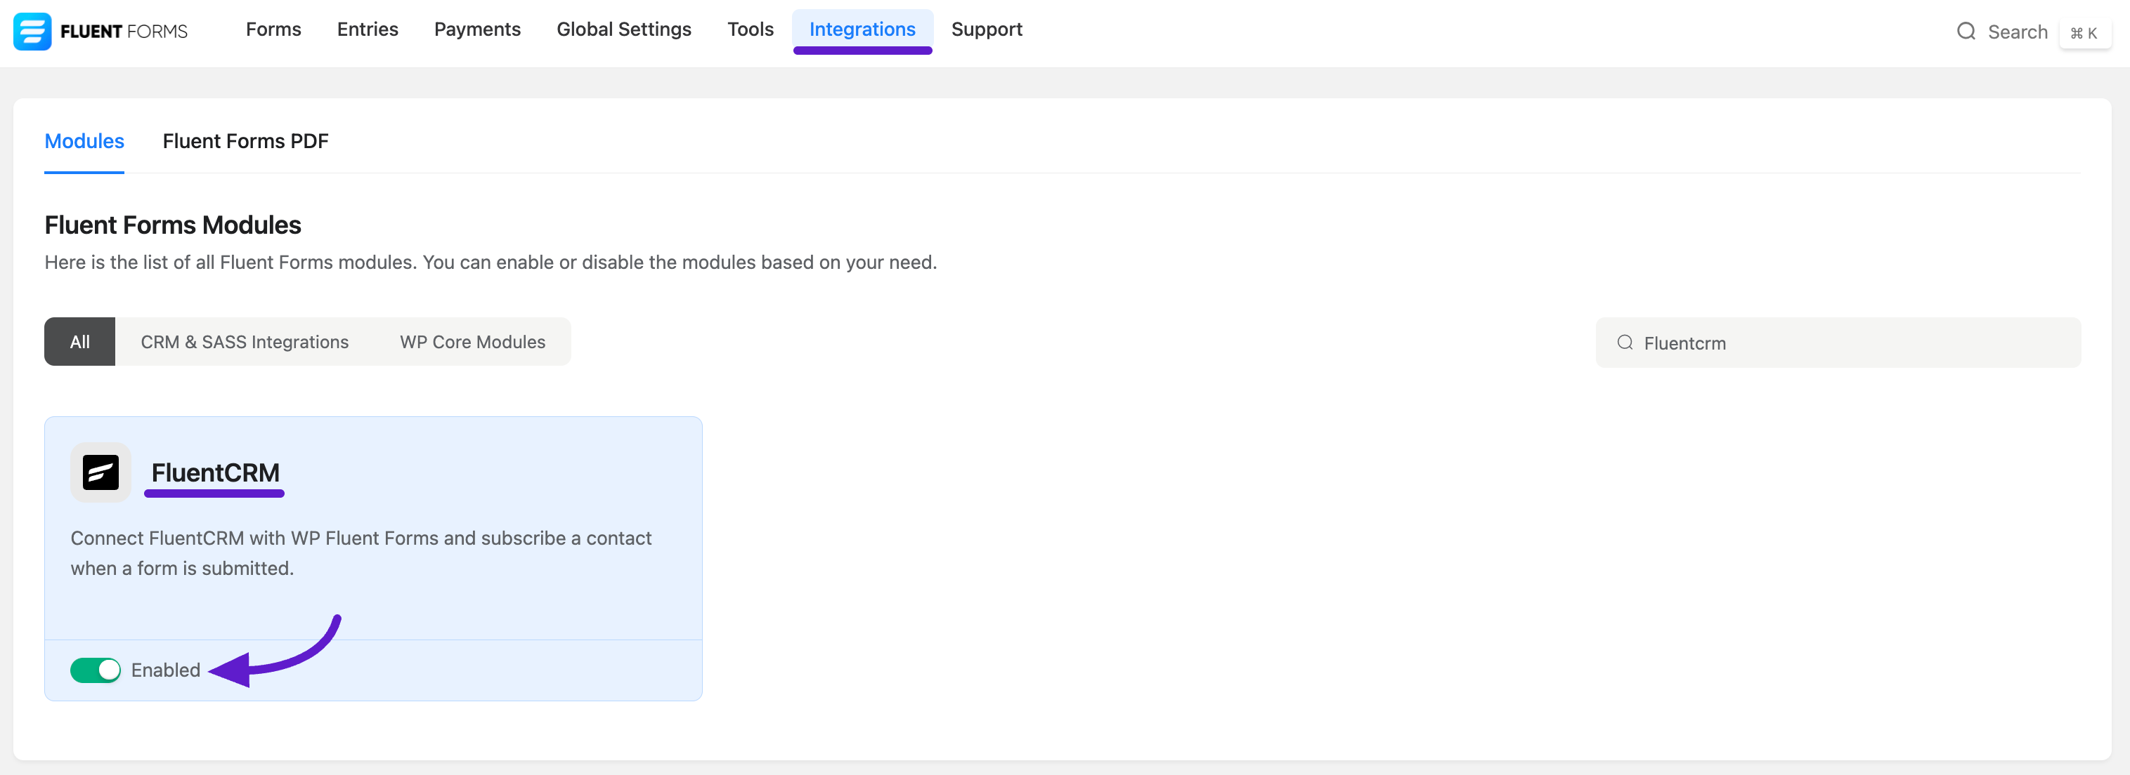Open the Forms menu
Viewport: 2130px width, 775px height.
[x=273, y=29]
